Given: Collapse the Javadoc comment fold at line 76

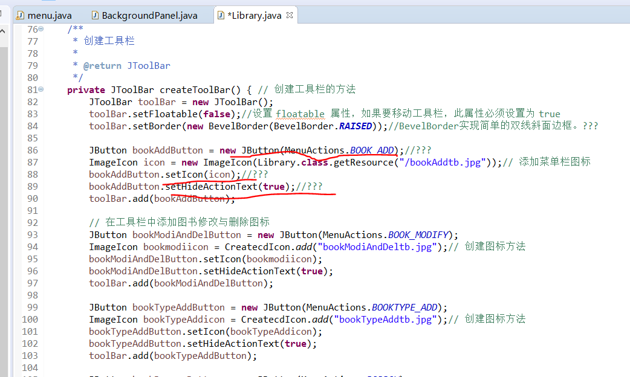Looking at the screenshot, I should pyautogui.click(x=41, y=29).
